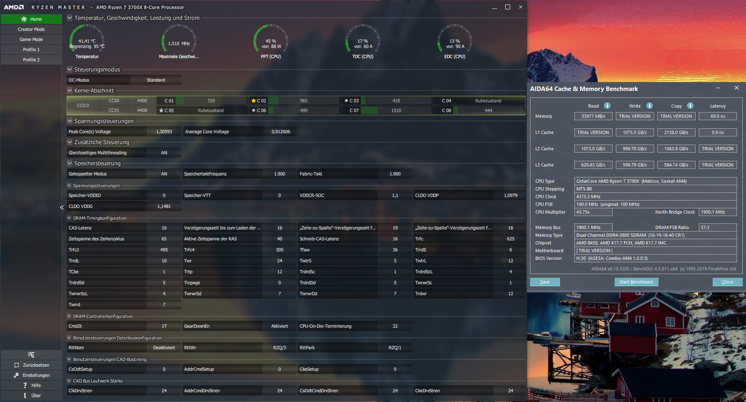Click the Home house icon in sidebar

24,19
